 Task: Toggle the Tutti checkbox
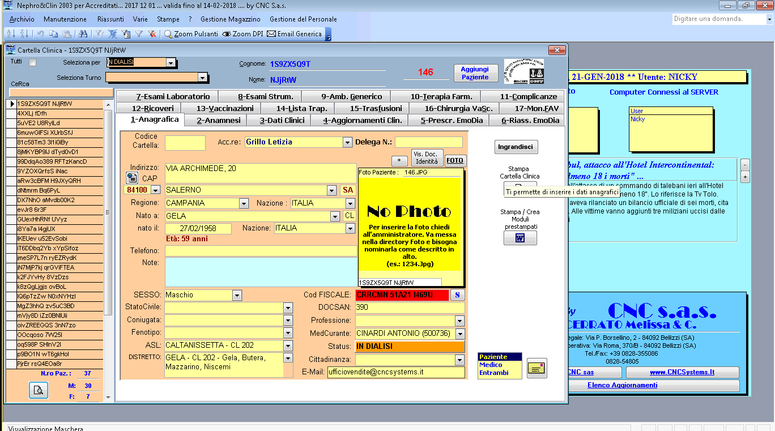pos(33,62)
